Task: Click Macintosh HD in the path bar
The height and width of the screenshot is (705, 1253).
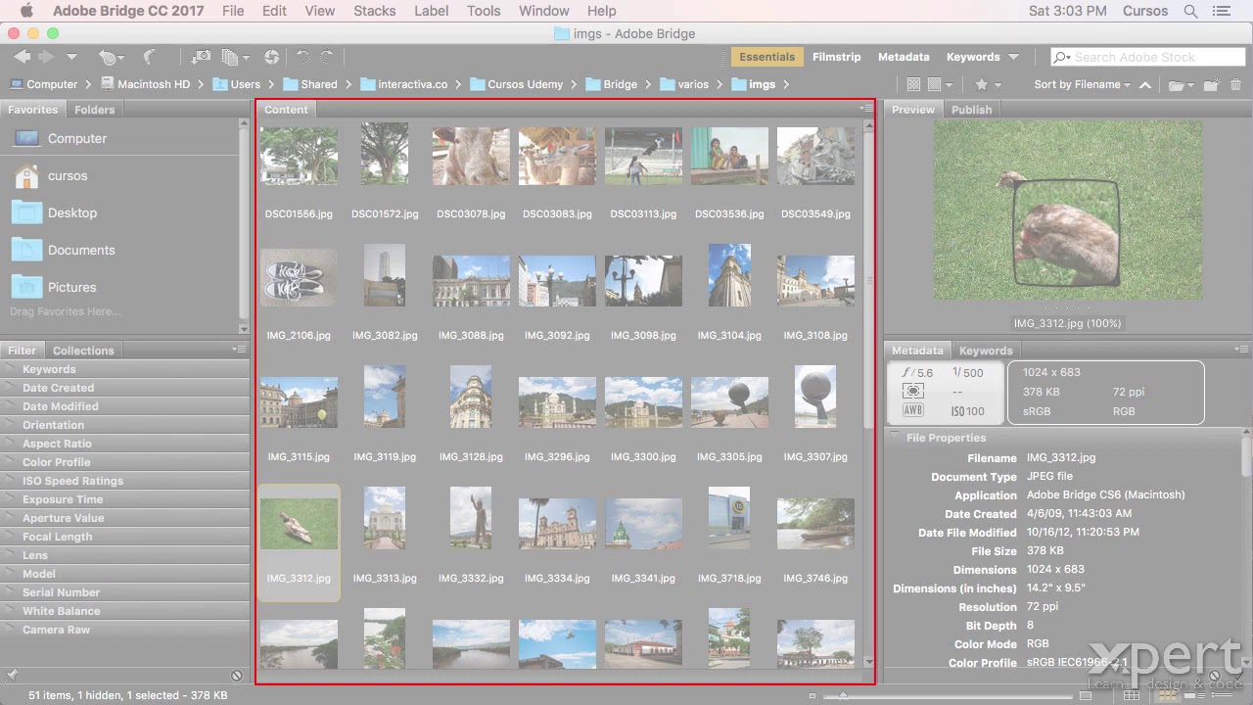Action: (x=146, y=84)
